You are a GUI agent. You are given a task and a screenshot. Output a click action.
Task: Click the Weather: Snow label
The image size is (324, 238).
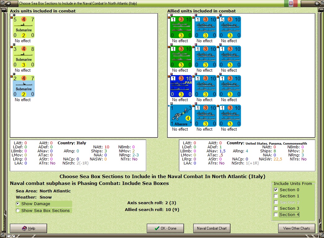pos(34,197)
